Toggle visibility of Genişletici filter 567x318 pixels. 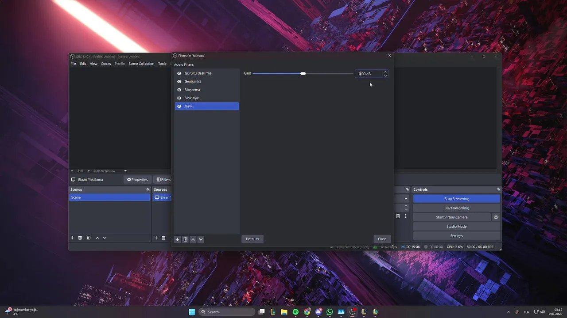179,82
